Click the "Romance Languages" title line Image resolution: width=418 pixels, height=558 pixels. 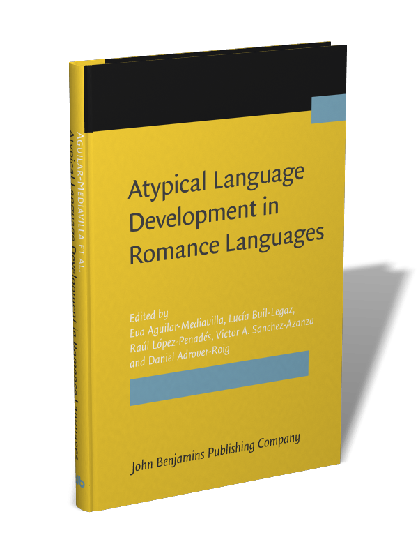point(226,241)
